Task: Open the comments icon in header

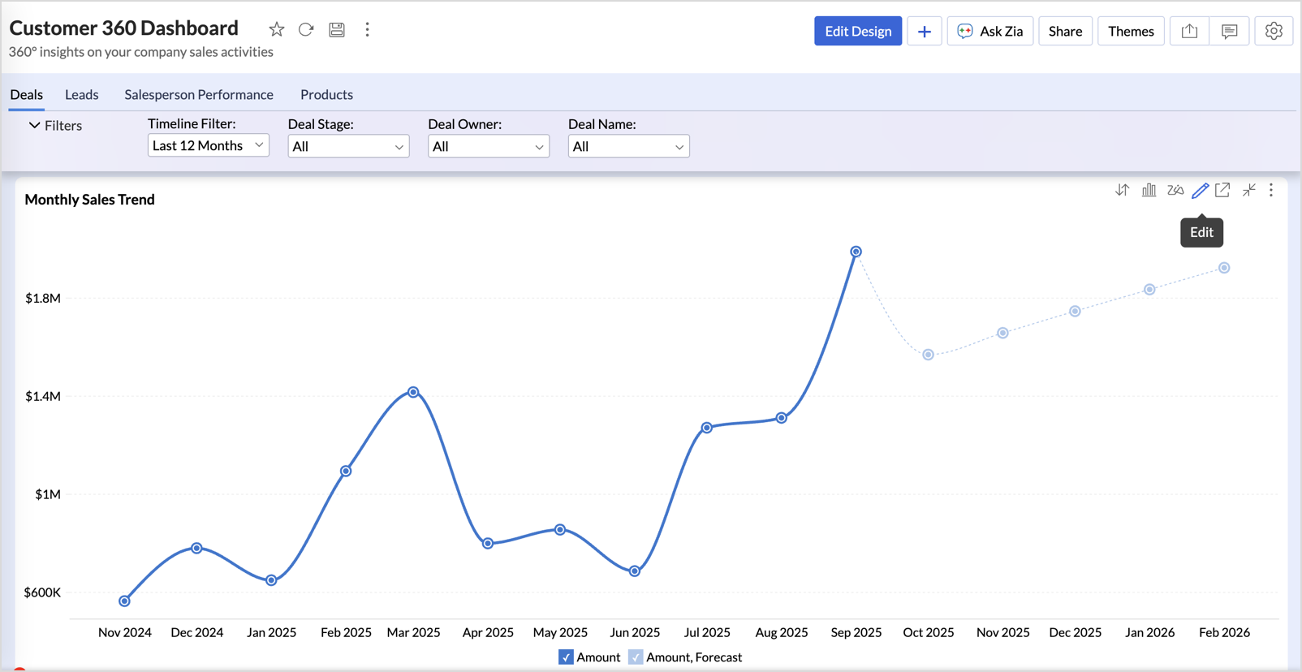Action: pos(1229,32)
